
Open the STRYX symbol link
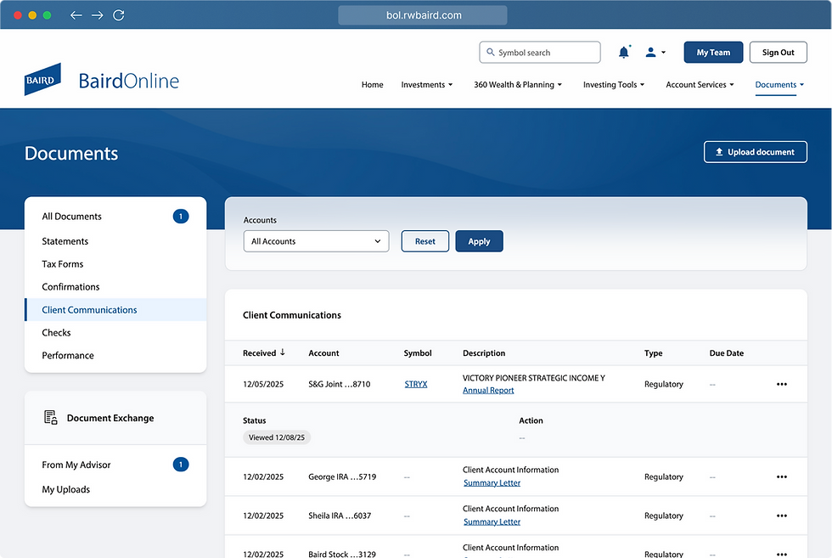[416, 384]
